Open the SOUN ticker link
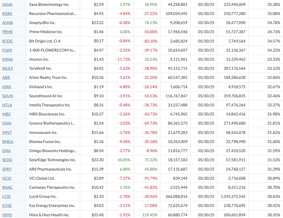This screenshot has width=283, height=218. 8,96
